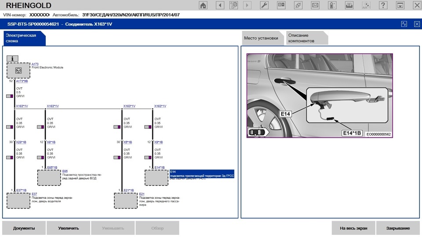The image size is (422, 237).
Task: Click the GR/VI wire color swatch directly above X8*1B
Action: (40, 127)
